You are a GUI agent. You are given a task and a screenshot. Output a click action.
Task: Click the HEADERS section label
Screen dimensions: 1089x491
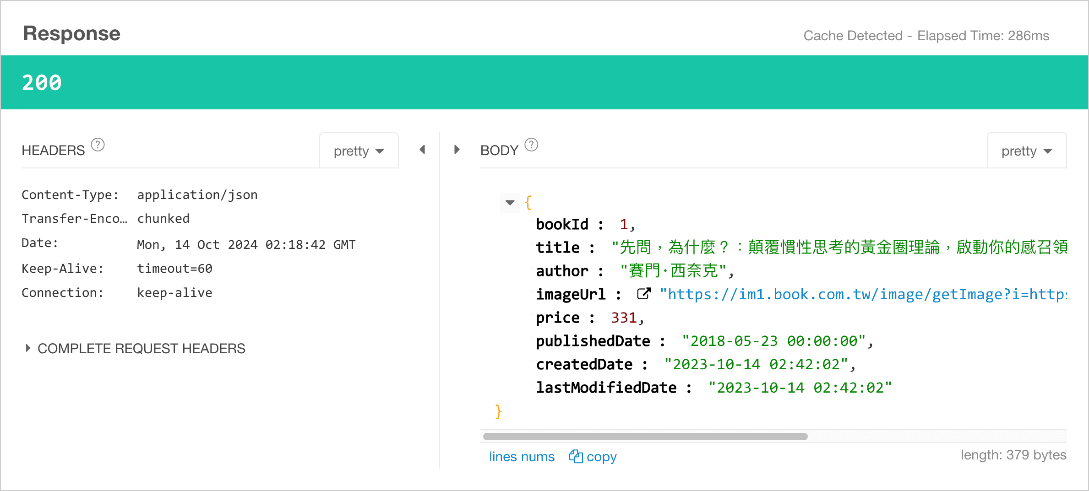[53, 151]
